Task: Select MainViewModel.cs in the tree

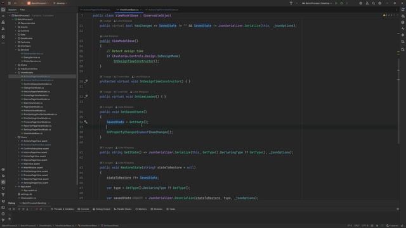Action: click(x=32, y=103)
